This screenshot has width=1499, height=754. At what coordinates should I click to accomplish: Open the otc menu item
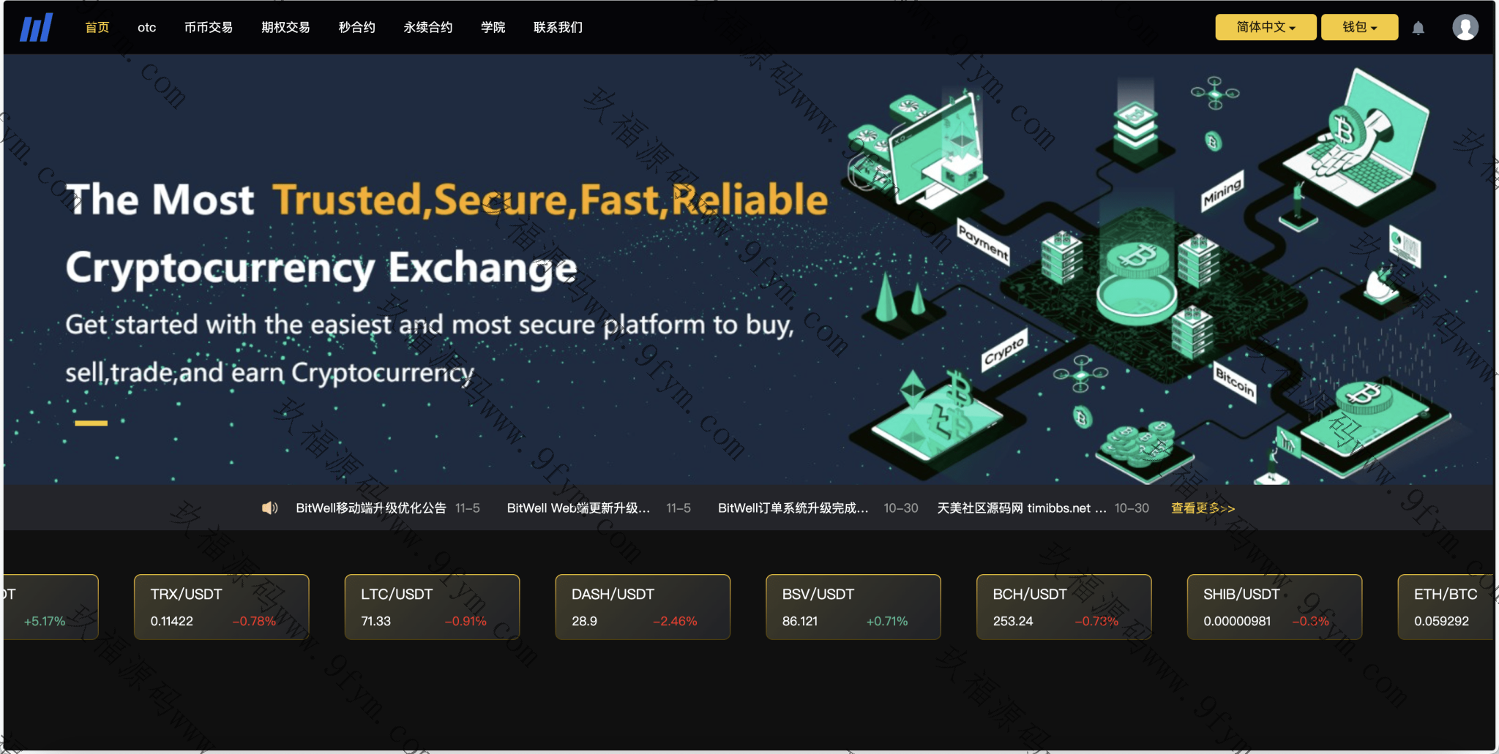[146, 27]
